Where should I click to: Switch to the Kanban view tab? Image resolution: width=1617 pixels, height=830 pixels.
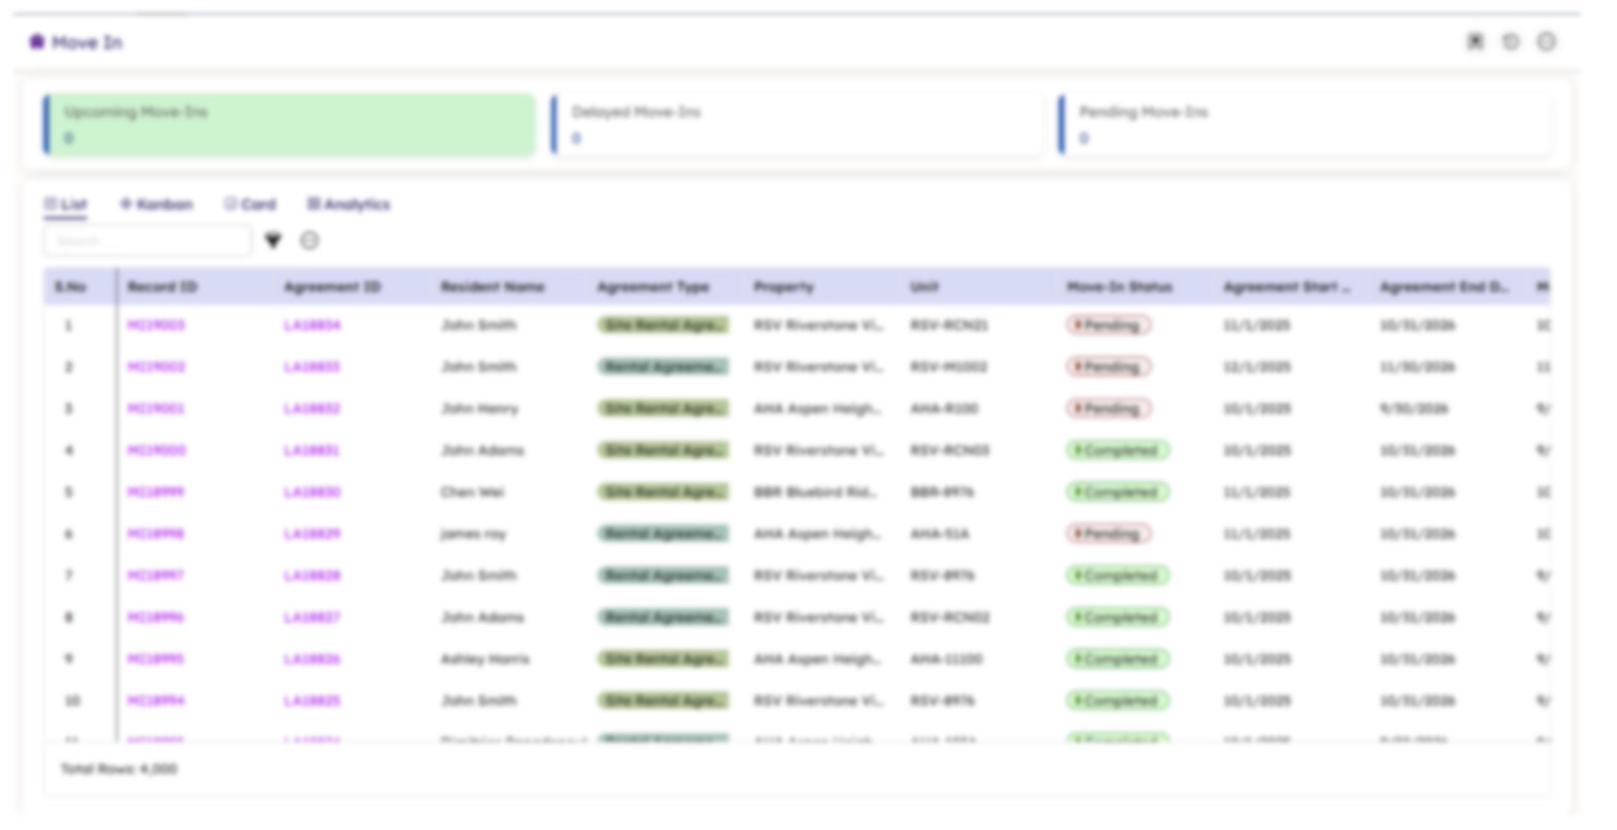click(156, 205)
